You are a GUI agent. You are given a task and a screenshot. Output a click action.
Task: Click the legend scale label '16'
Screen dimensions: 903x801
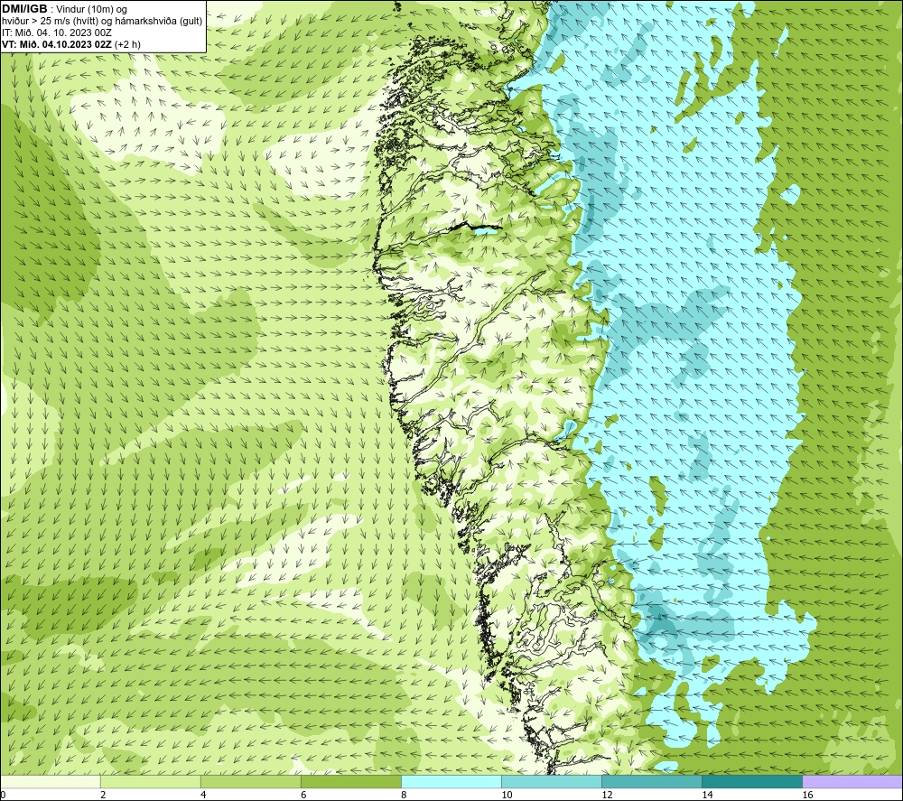pos(806,795)
